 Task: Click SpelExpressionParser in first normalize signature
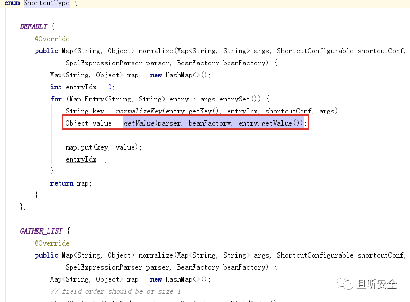[104, 63]
